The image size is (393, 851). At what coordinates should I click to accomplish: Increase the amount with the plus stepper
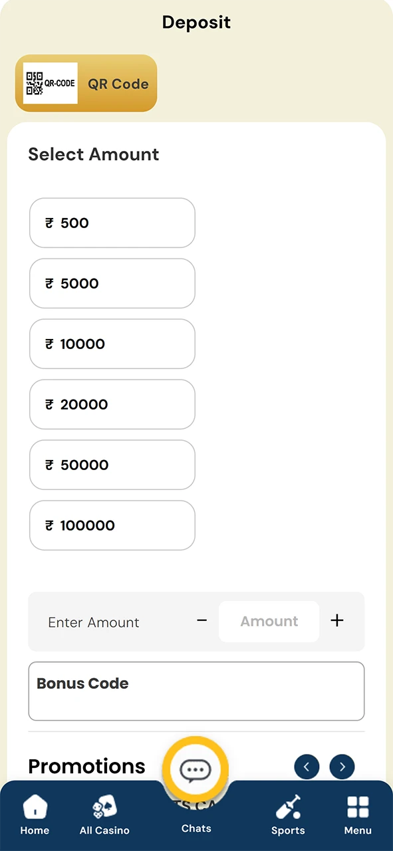337,621
